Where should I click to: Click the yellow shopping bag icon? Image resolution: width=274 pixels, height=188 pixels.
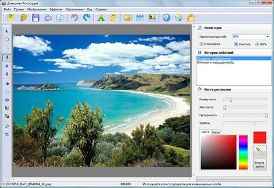191,18
